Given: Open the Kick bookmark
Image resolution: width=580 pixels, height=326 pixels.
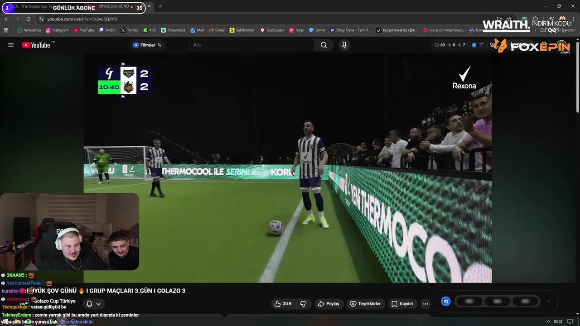Looking at the screenshot, I should coord(150,30).
